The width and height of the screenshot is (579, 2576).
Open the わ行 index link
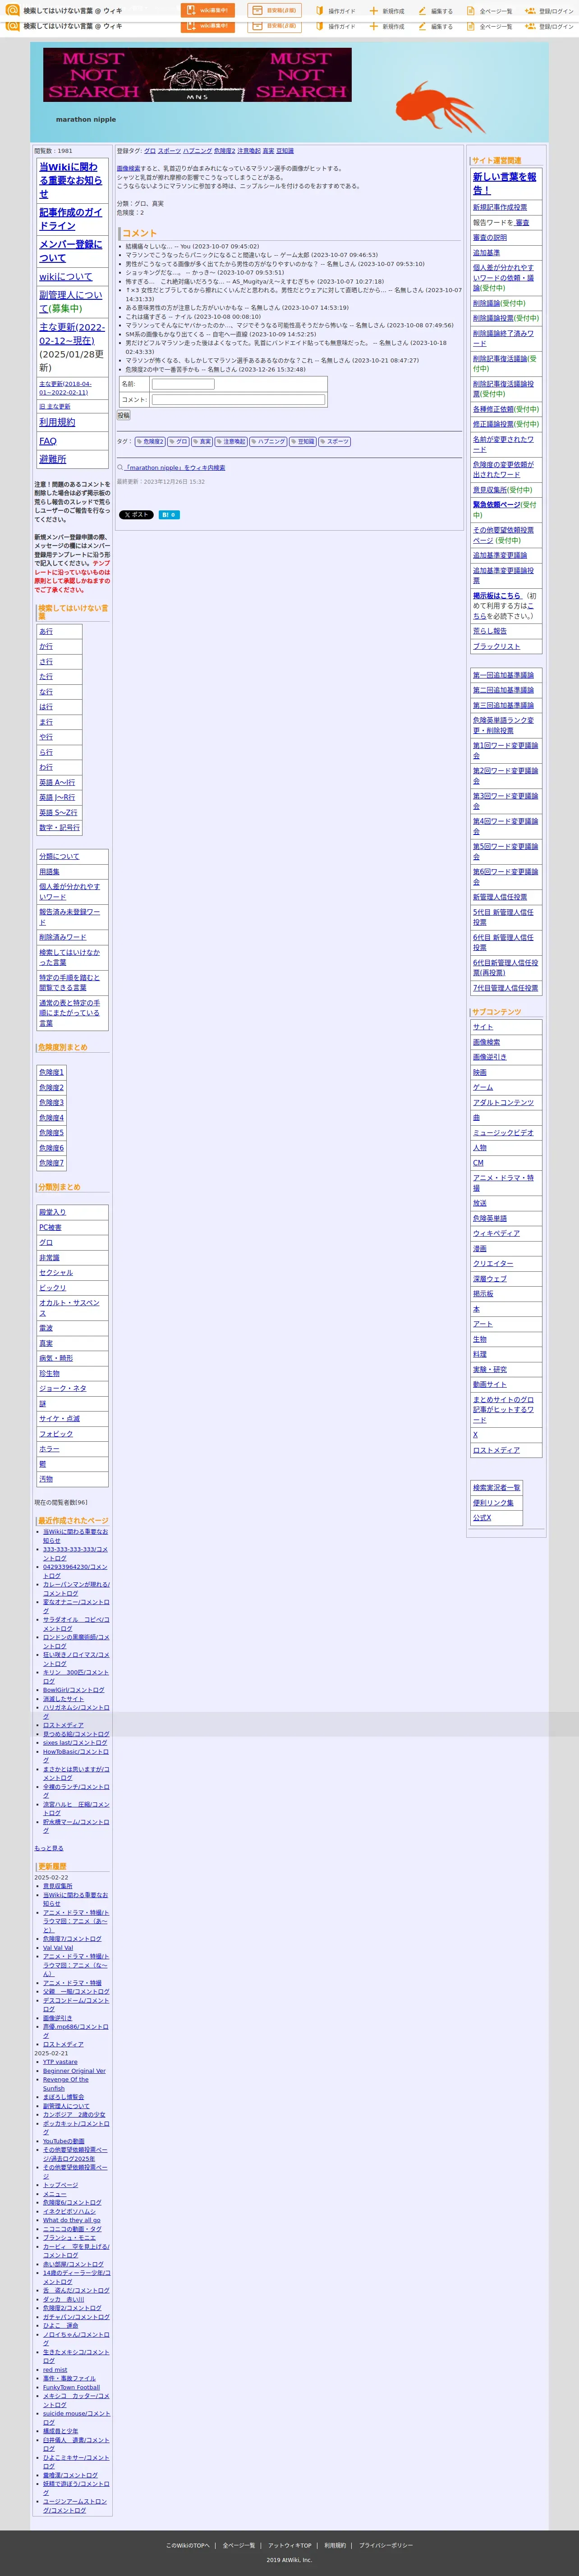(x=46, y=767)
